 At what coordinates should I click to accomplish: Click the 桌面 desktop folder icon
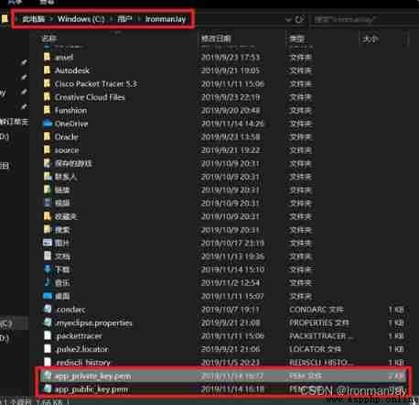pyautogui.click(x=48, y=296)
